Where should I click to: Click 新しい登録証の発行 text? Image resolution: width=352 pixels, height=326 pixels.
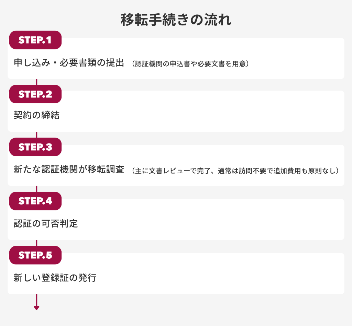click(x=55, y=278)
